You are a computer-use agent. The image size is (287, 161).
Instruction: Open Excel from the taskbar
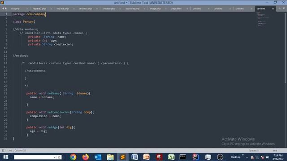(x=171, y=157)
